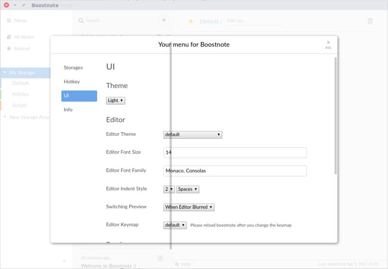Select the Scripts folder

pos(19,105)
